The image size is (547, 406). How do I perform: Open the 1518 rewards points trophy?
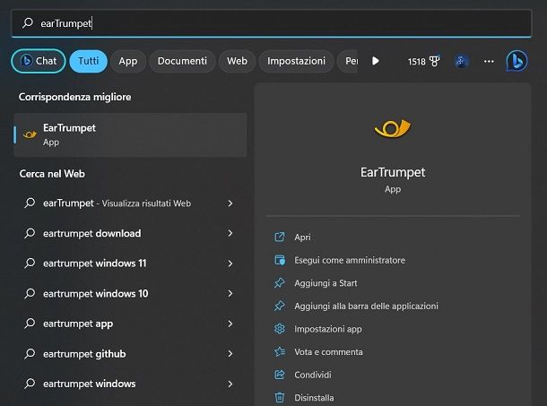(423, 61)
